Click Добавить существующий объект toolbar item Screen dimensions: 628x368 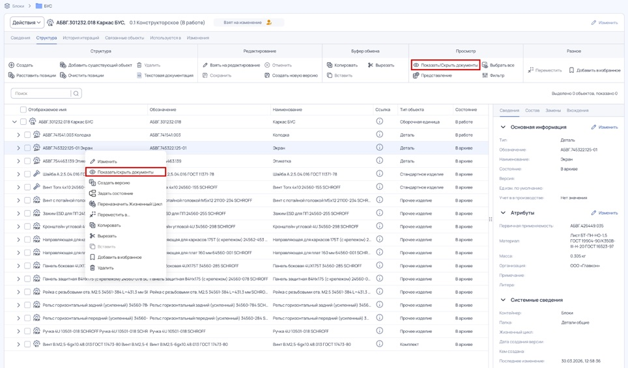point(96,65)
